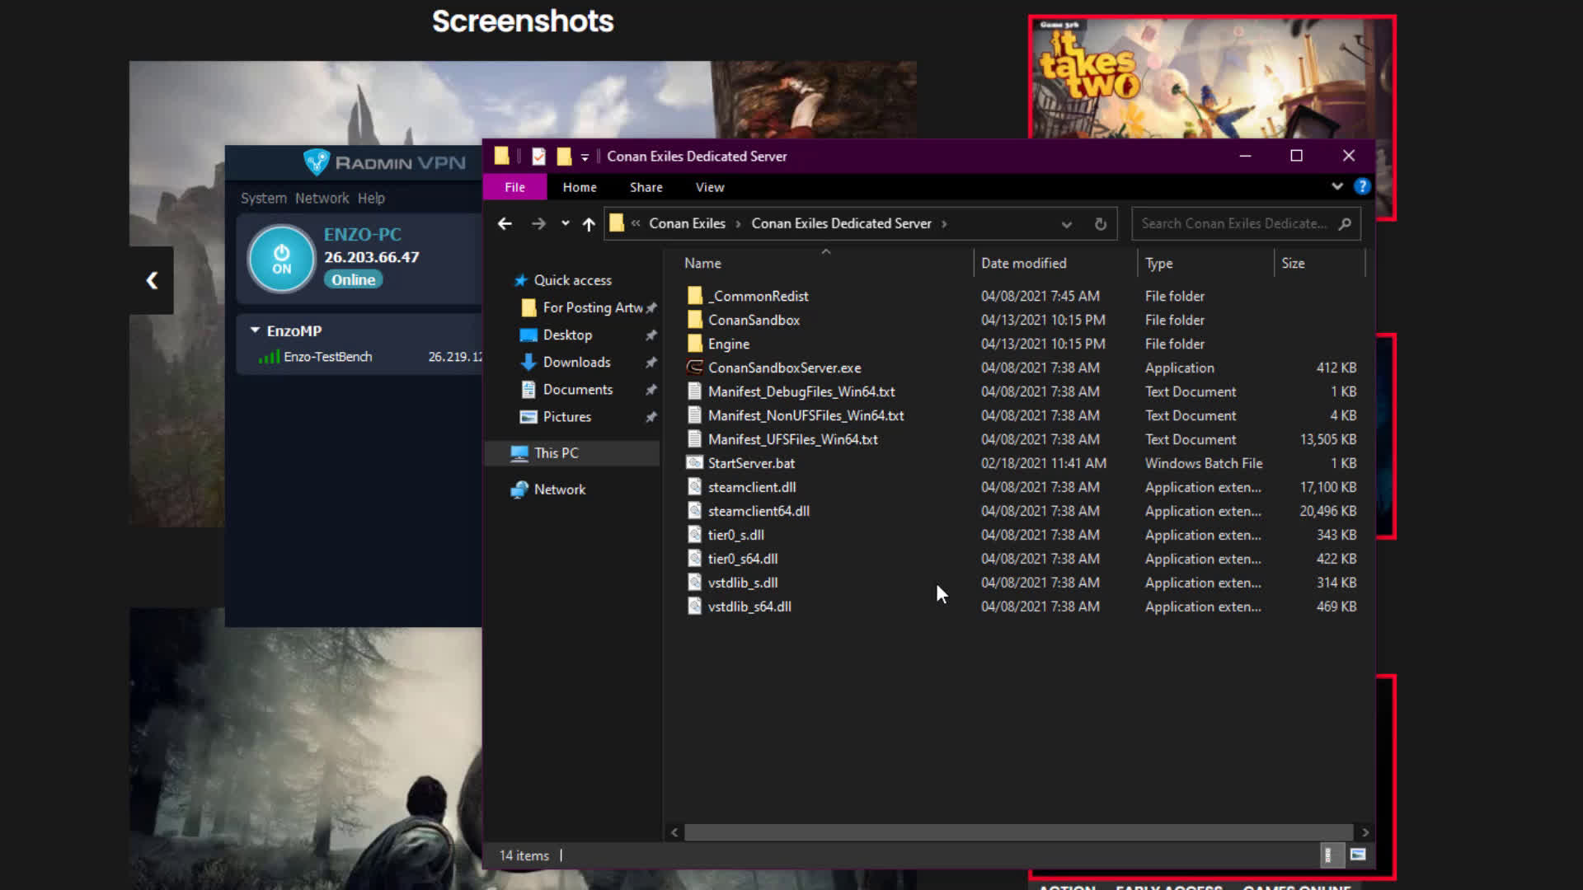
Task: Go up one folder level
Action: click(589, 223)
